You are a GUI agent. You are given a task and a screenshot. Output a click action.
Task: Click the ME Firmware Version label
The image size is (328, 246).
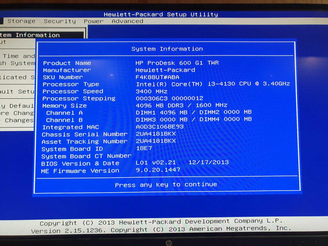[x=80, y=171]
